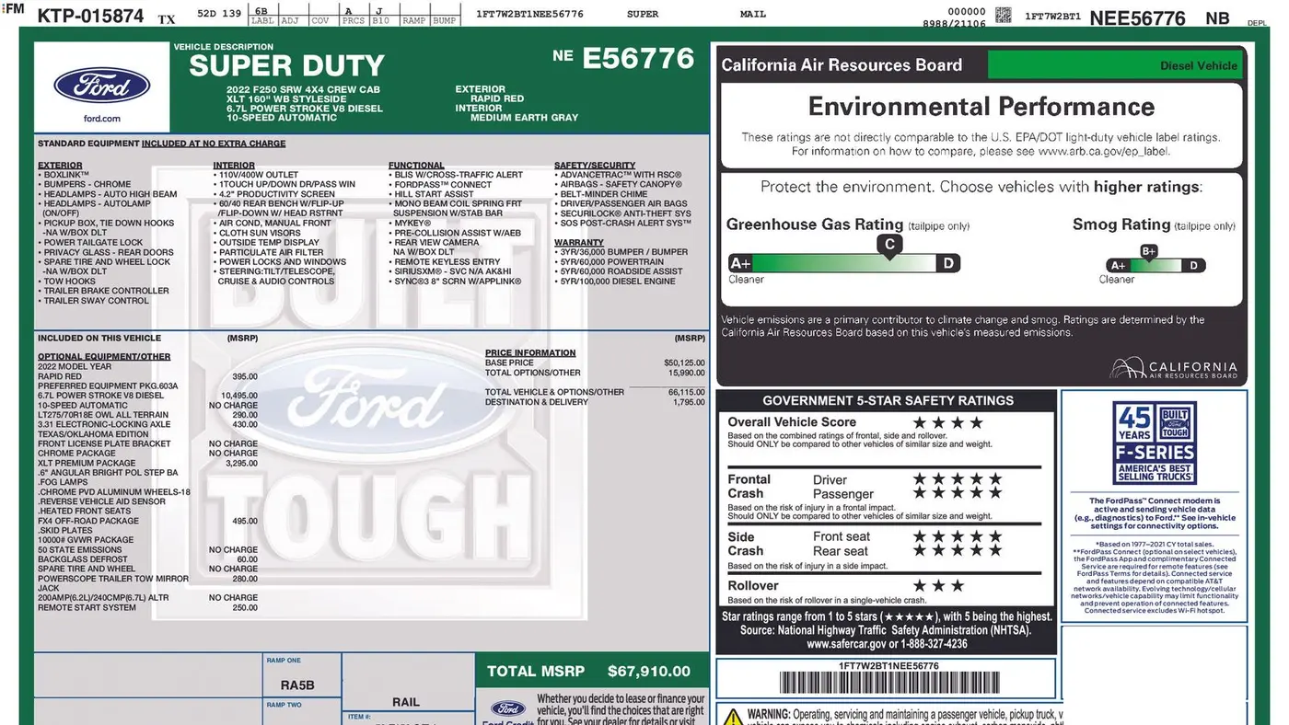Click the Environmental Performance heading
Viewport: 1289px width, 725px height.
point(981,107)
